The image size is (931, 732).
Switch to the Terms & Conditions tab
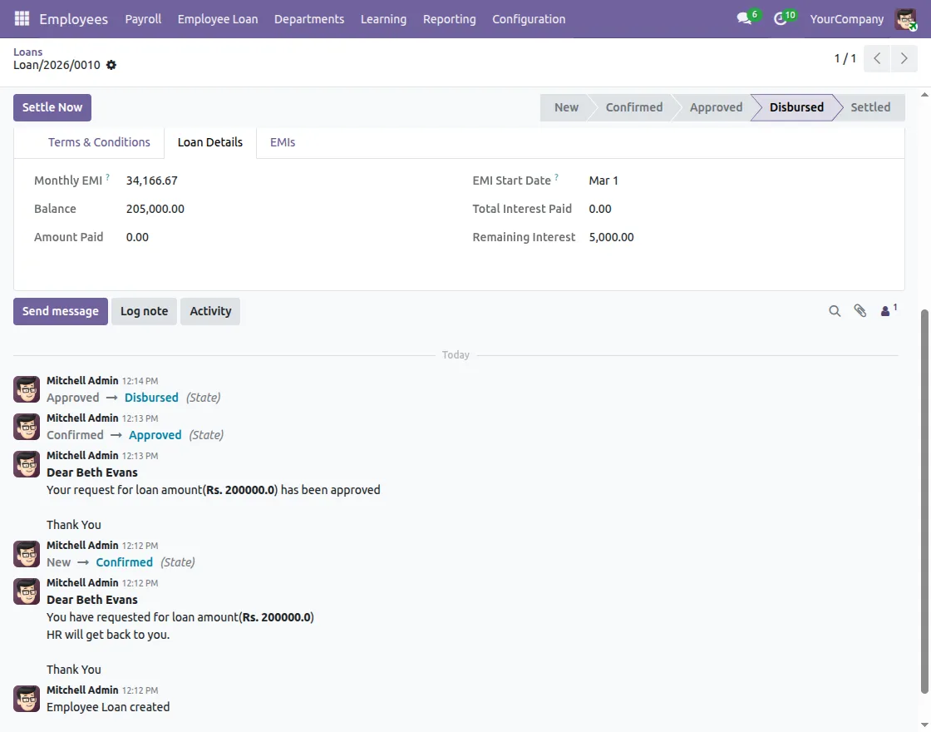99,142
